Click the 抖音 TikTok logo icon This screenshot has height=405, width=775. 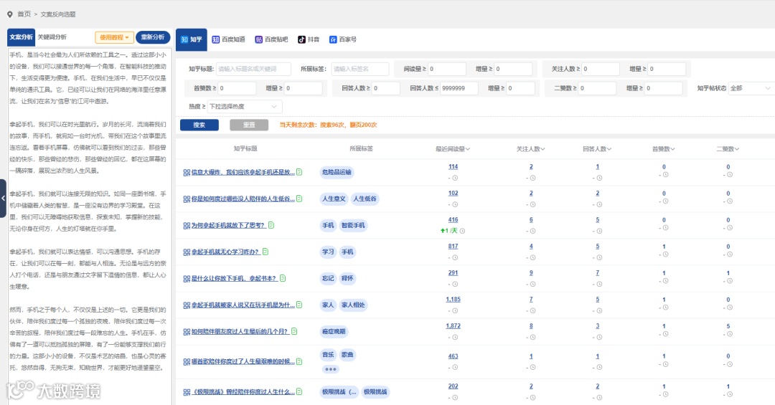tap(301, 39)
